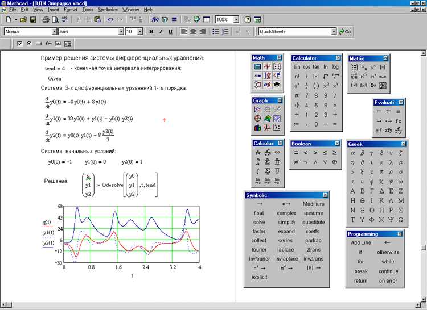Insert matrix determinant |x| in Matrix palette
Screen dimensions: 427x310
click(383, 68)
